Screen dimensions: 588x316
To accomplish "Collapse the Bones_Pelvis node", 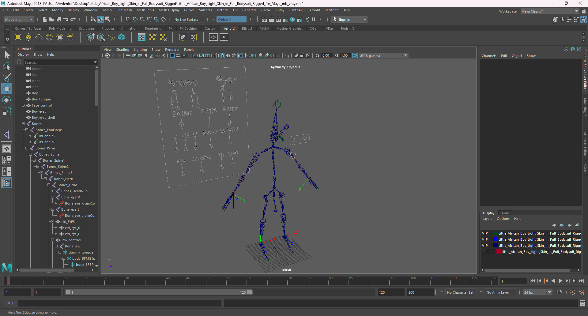I will click(27, 148).
